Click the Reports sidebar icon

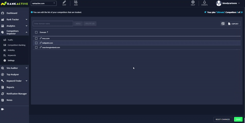[x=2, y=87]
